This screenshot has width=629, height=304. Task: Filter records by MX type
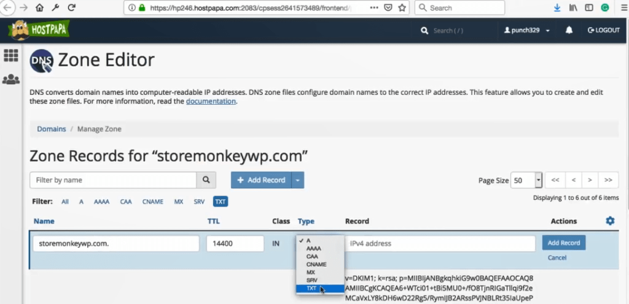(179, 202)
